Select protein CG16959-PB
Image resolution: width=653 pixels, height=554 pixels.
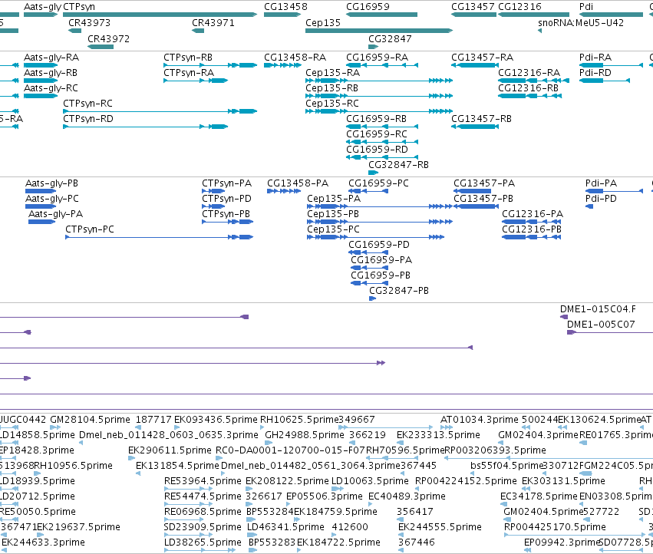coord(381,275)
